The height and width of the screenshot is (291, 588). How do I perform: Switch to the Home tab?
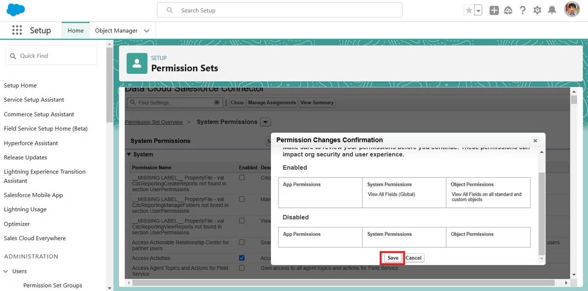[75, 30]
